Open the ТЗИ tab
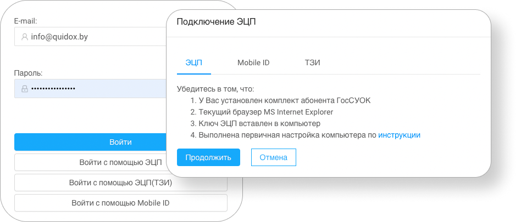Viewport: 532px width, 222px height. point(313,62)
